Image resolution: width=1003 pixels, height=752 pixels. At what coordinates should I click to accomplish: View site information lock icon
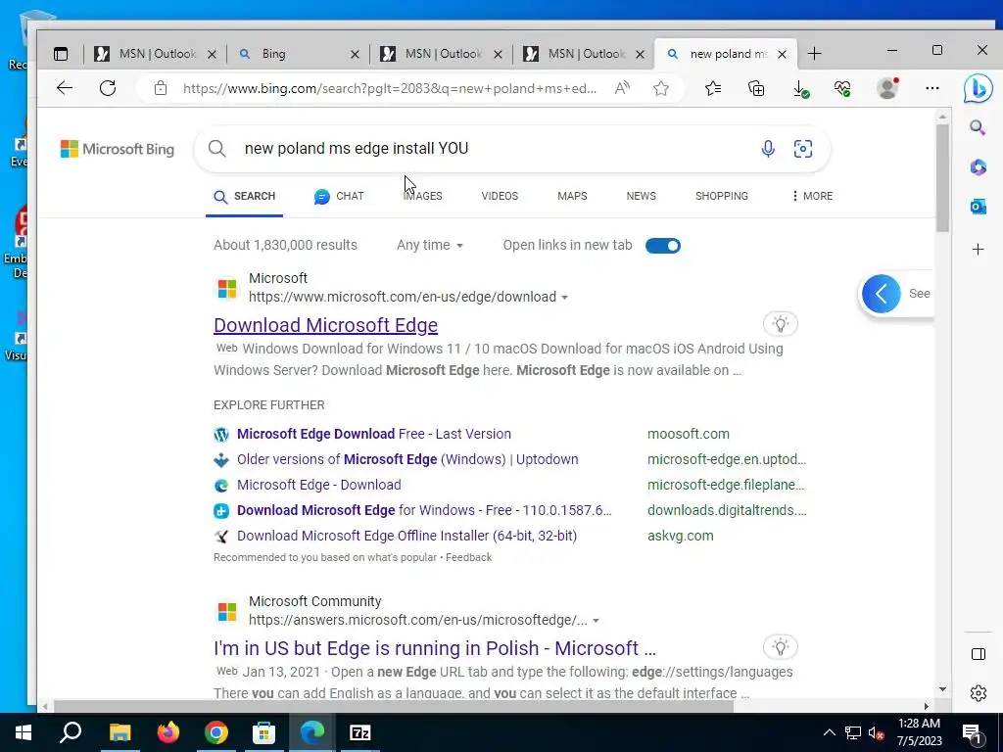tap(161, 88)
